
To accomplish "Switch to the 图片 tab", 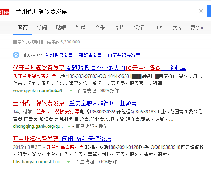I will point(119,28).
